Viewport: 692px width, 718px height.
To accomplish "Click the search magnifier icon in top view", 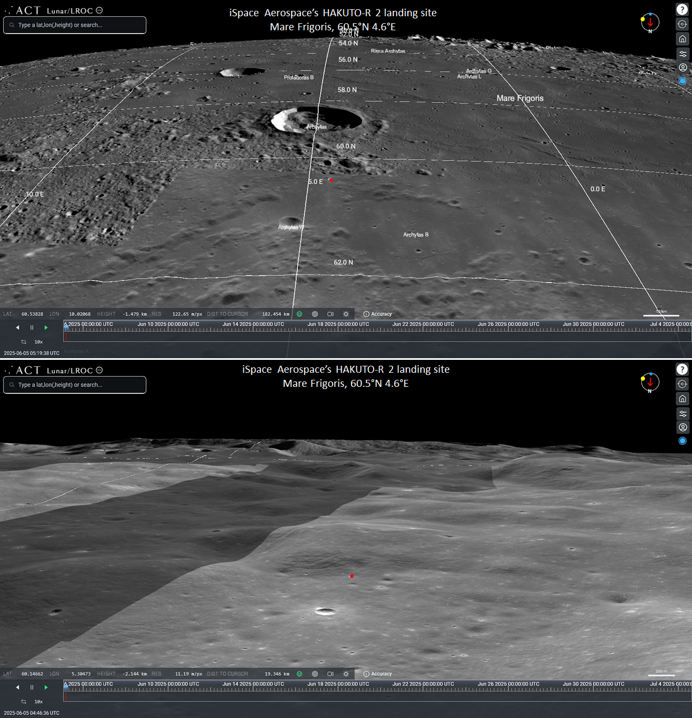I will click(x=11, y=25).
